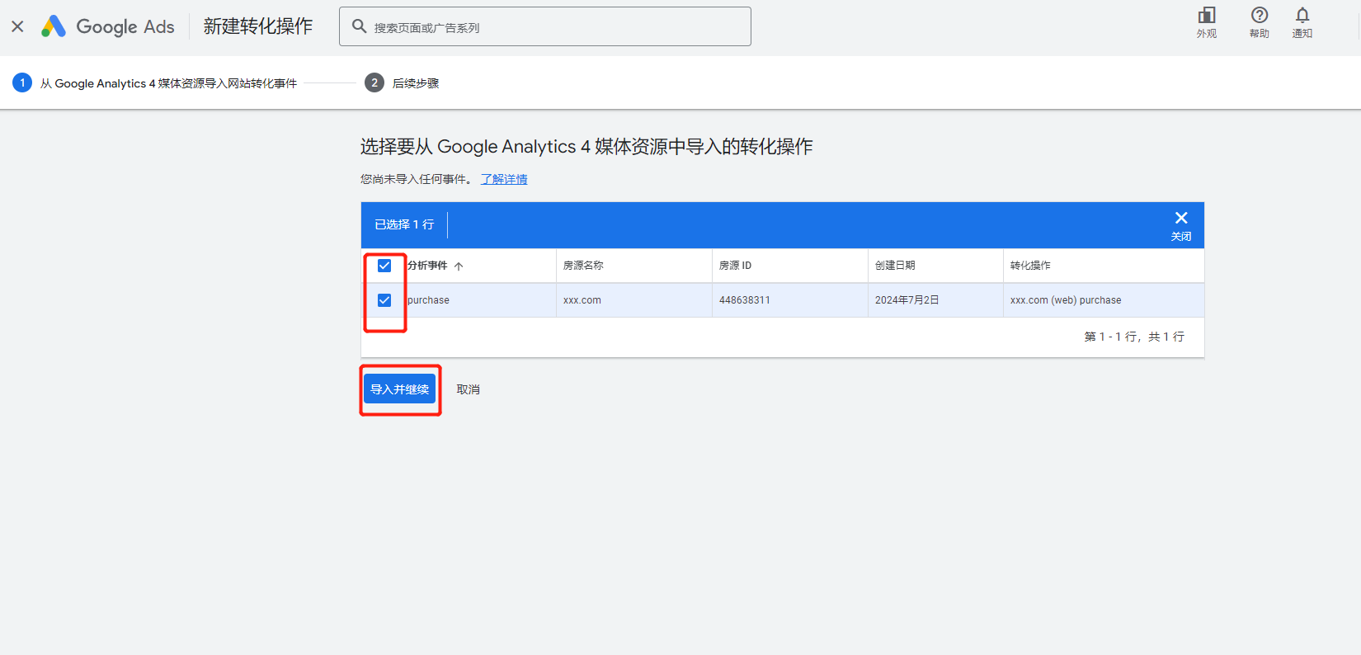1361x655 pixels.
Task: Select step 2 后续步骤
Action: [x=402, y=82]
